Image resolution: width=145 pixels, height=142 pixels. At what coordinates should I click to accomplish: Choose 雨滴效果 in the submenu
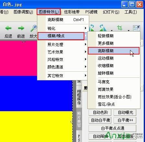point(114,89)
